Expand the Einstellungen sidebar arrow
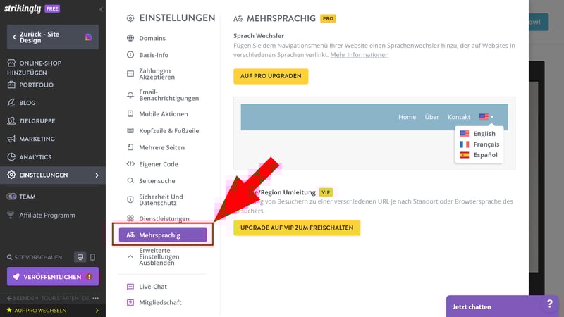Image resolution: width=564 pixels, height=317 pixels. [97, 175]
